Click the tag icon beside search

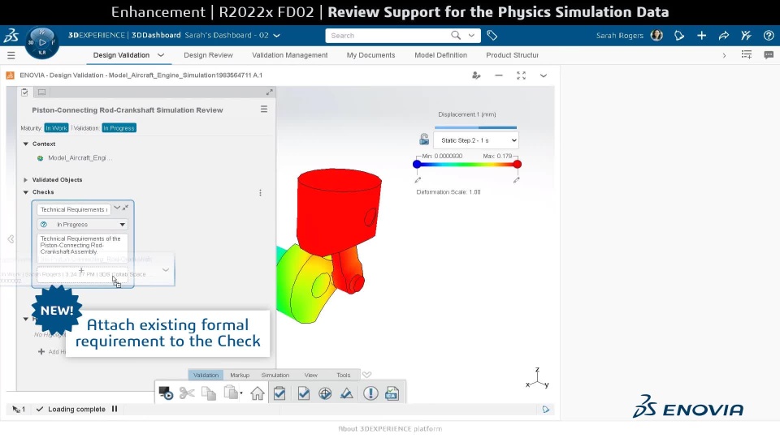[492, 35]
